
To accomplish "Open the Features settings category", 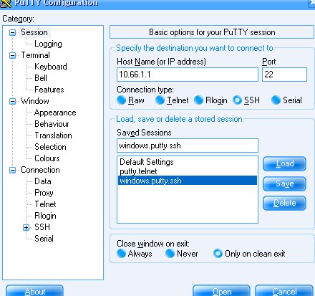I will coord(49,90).
